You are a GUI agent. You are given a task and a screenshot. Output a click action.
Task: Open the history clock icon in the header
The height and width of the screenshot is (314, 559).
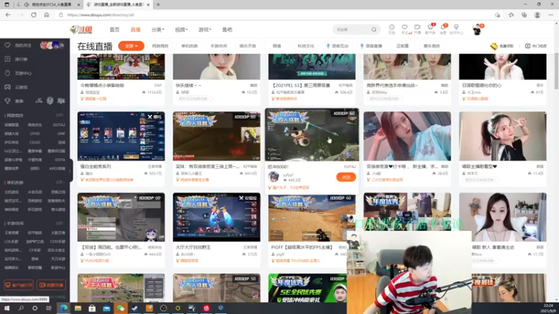[391, 29]
